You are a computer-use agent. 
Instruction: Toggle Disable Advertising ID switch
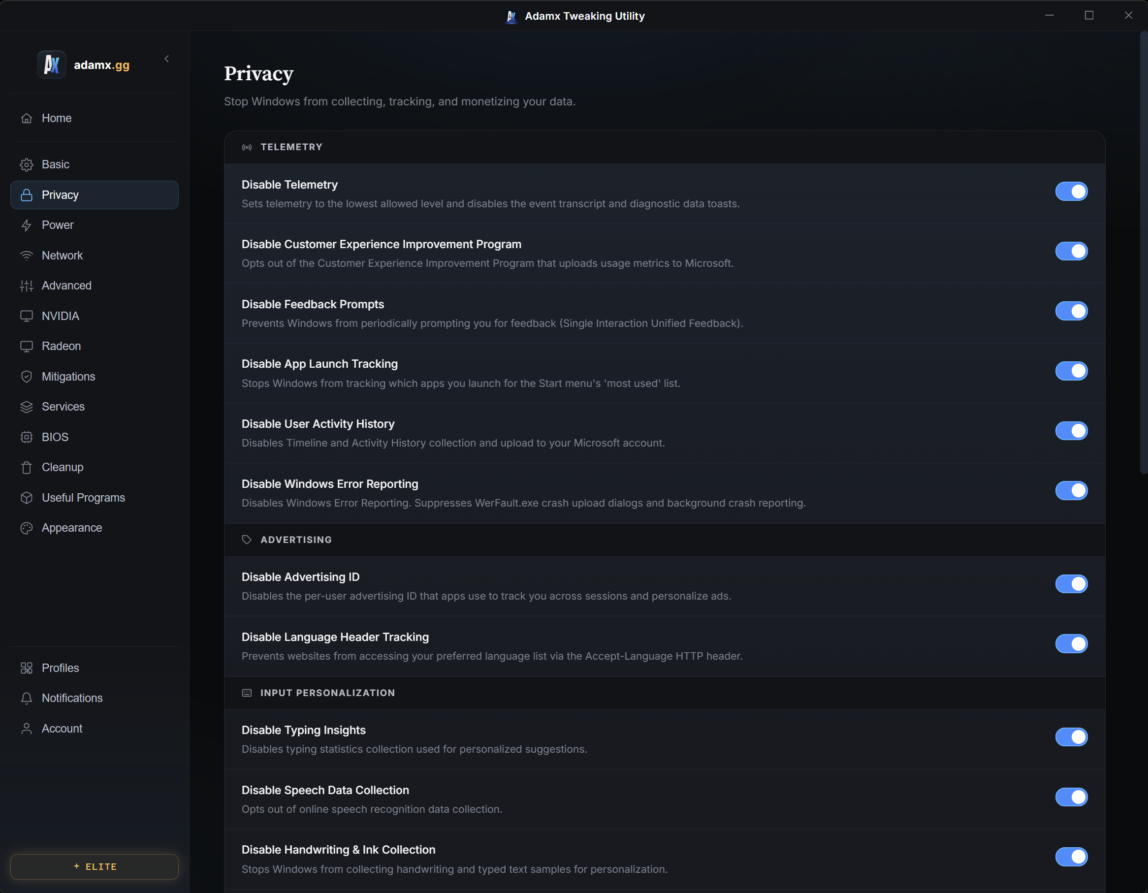click(1071, 584)
